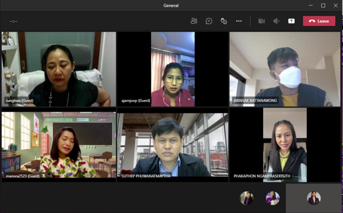
Task: Minimize the General meeting window
Action: 311,6
